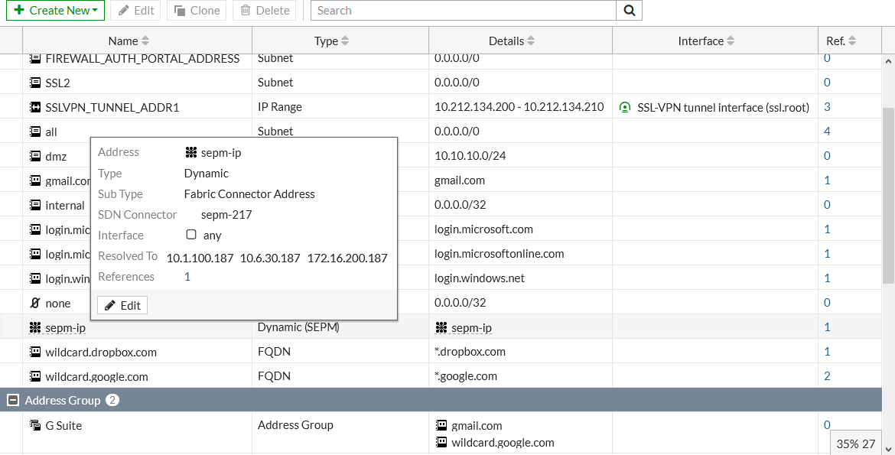Click the G Suite address group icon

(35, 425)
